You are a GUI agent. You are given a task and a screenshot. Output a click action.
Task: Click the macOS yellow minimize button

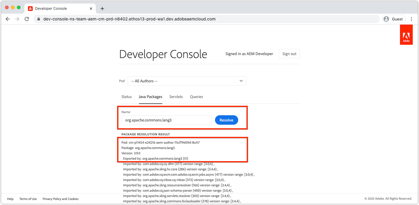pyautogui.click(x=13, y=7)
